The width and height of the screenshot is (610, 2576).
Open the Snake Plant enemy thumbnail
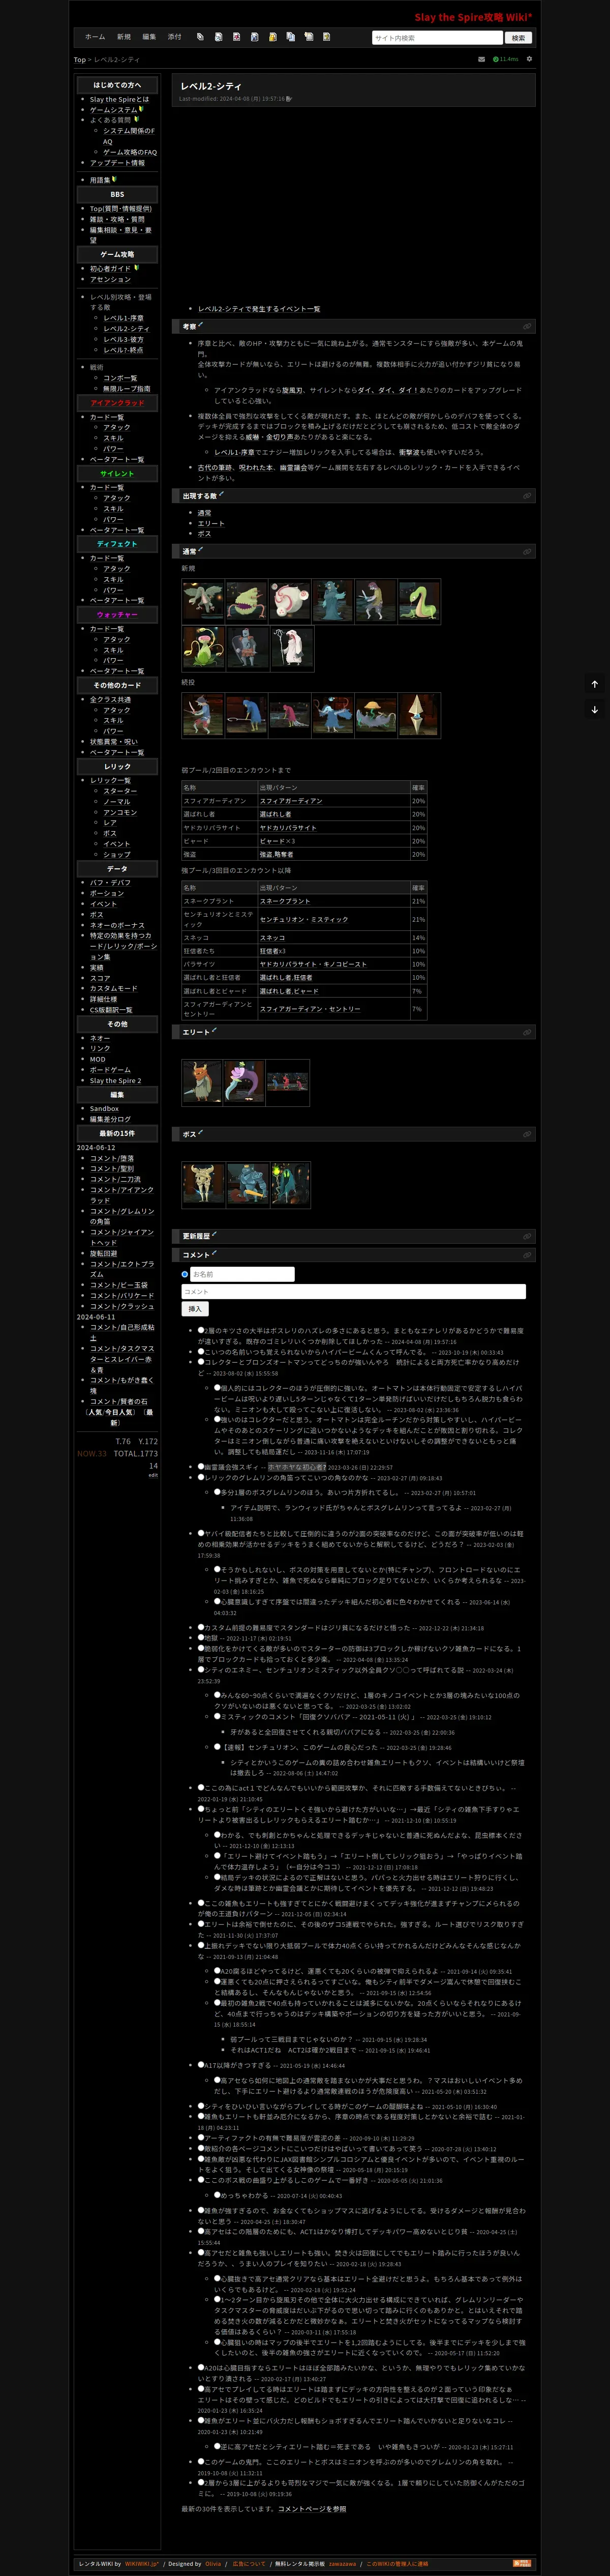pyautogui.click(x=203, y=647)
